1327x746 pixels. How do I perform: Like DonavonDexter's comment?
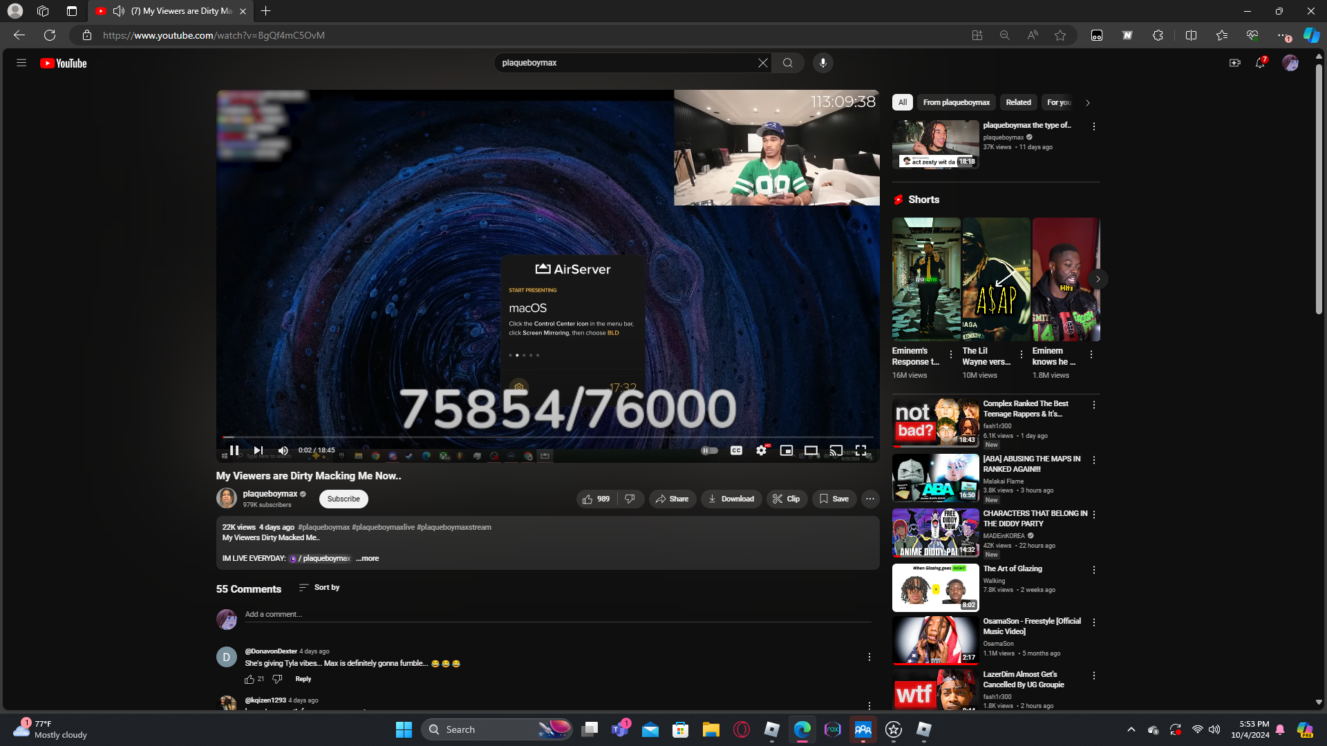pyautogui.click(x=250, y=680)
